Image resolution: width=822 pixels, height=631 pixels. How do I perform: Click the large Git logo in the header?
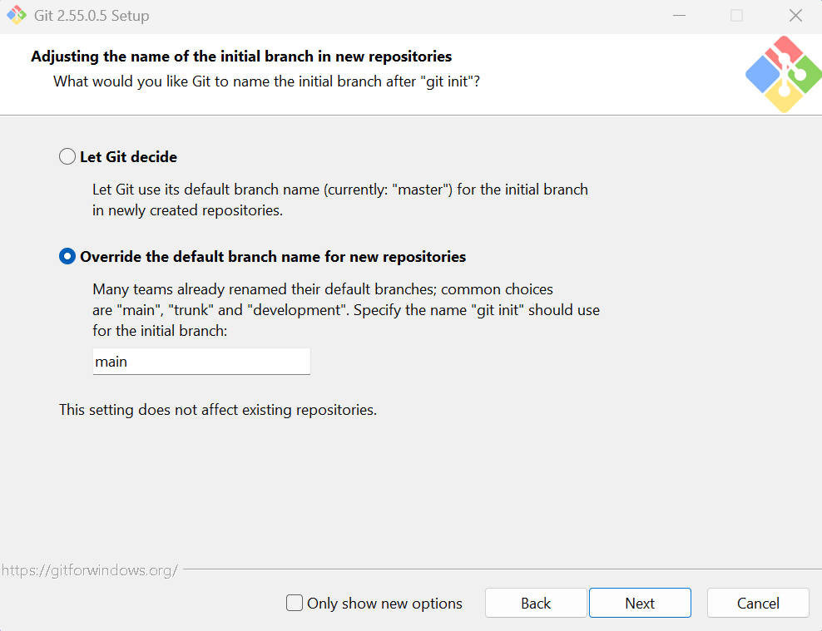pyautogui.click(x=784, y=74)
